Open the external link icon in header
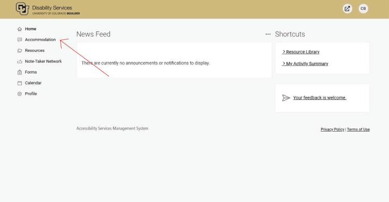The height and width of the screenshot is (202, 389). (348, 9)
